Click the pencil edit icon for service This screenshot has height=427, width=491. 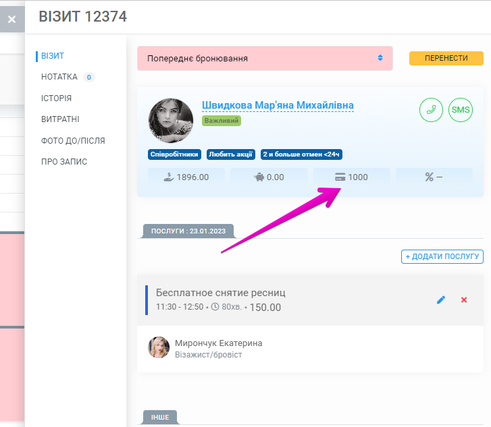tap(441, 300)
